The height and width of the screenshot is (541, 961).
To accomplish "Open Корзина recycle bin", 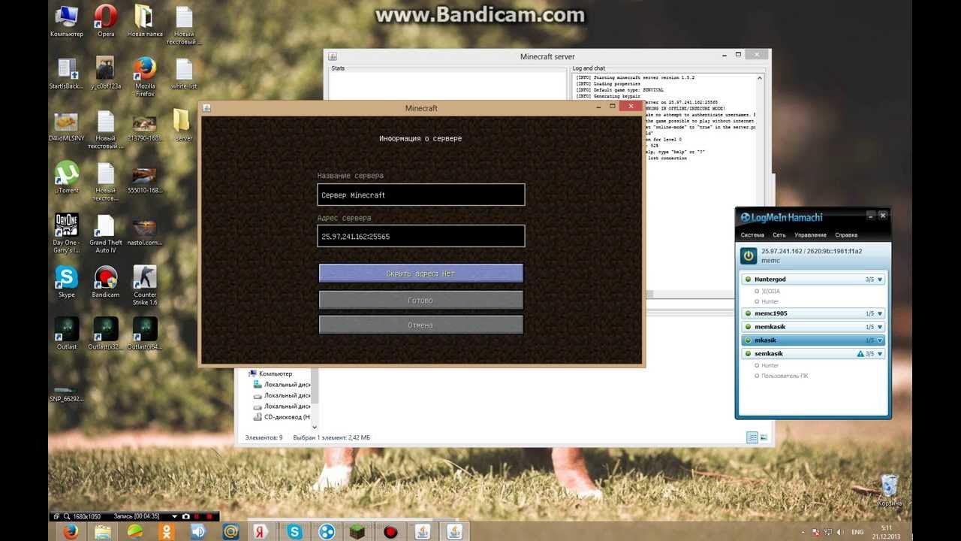I will tap(890, 490).
